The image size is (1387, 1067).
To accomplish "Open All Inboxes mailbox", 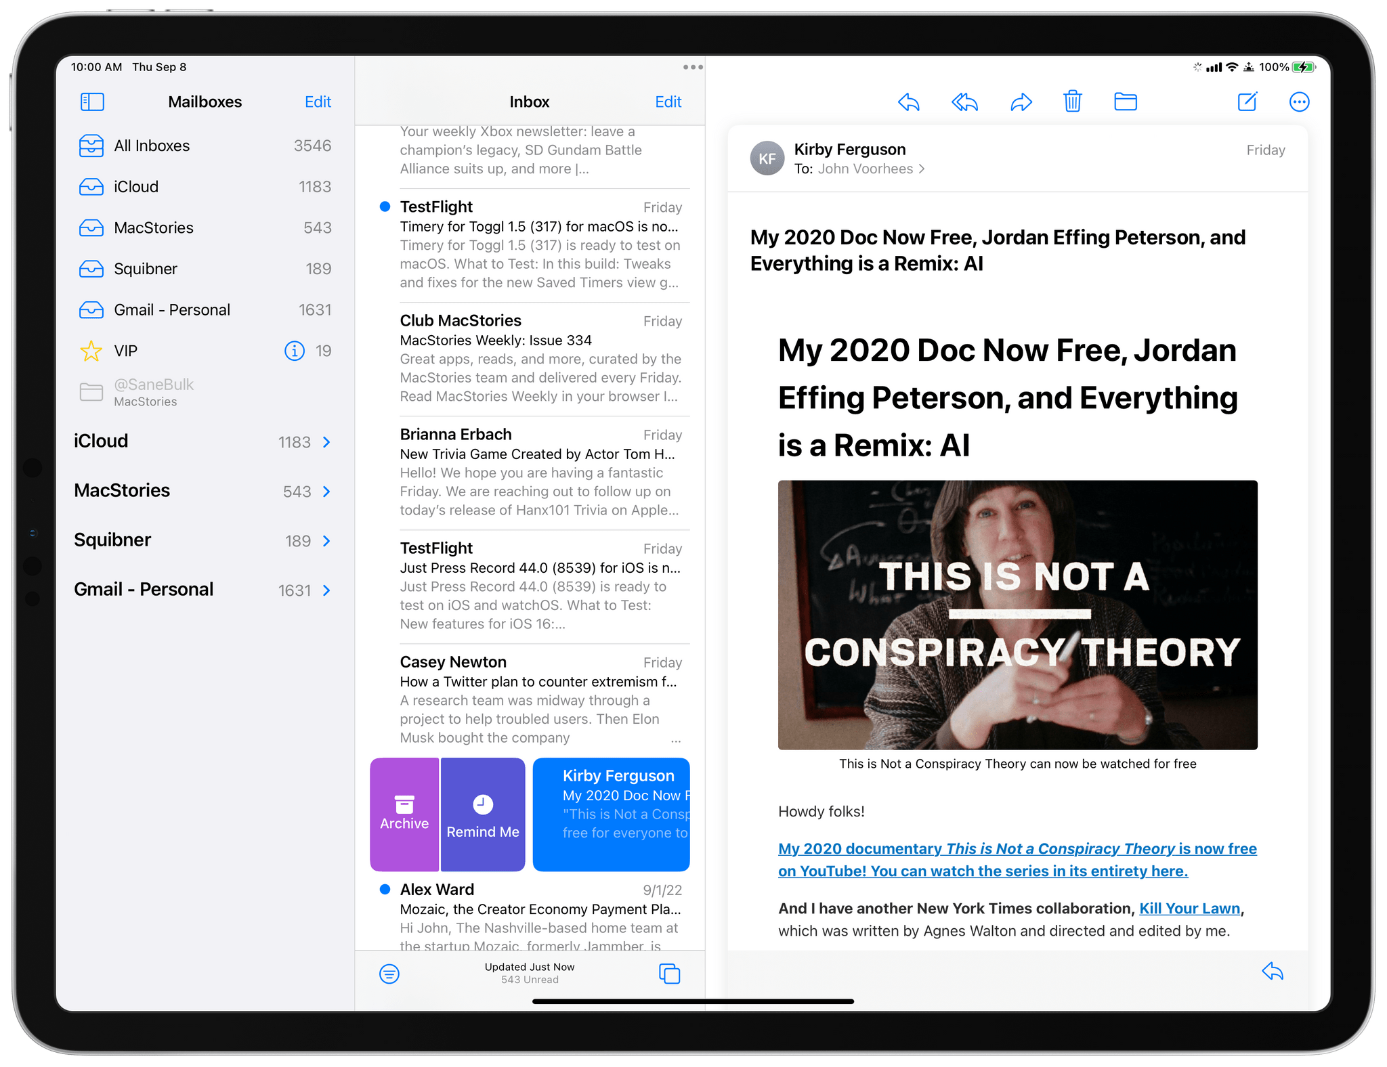I will [x=205, y=146].
